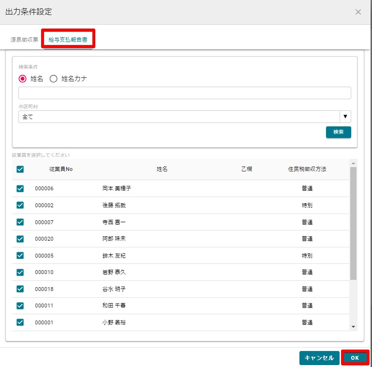
Task: Select name 谷水 明子
Action: pyautogui.click(x=114, y=289)
